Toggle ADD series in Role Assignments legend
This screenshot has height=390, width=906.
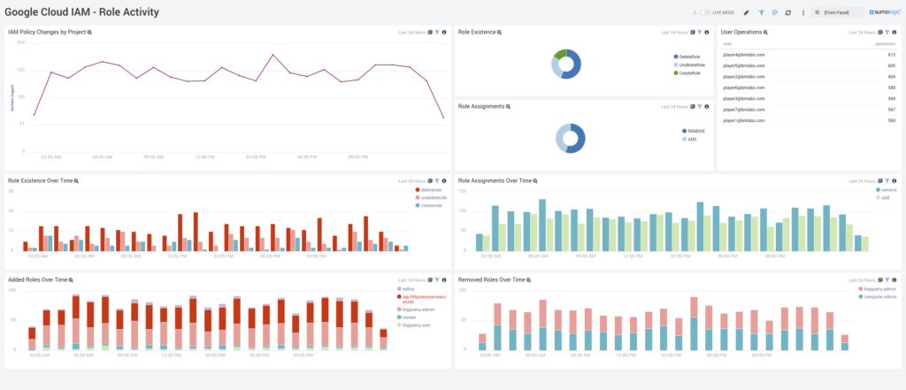688,139
